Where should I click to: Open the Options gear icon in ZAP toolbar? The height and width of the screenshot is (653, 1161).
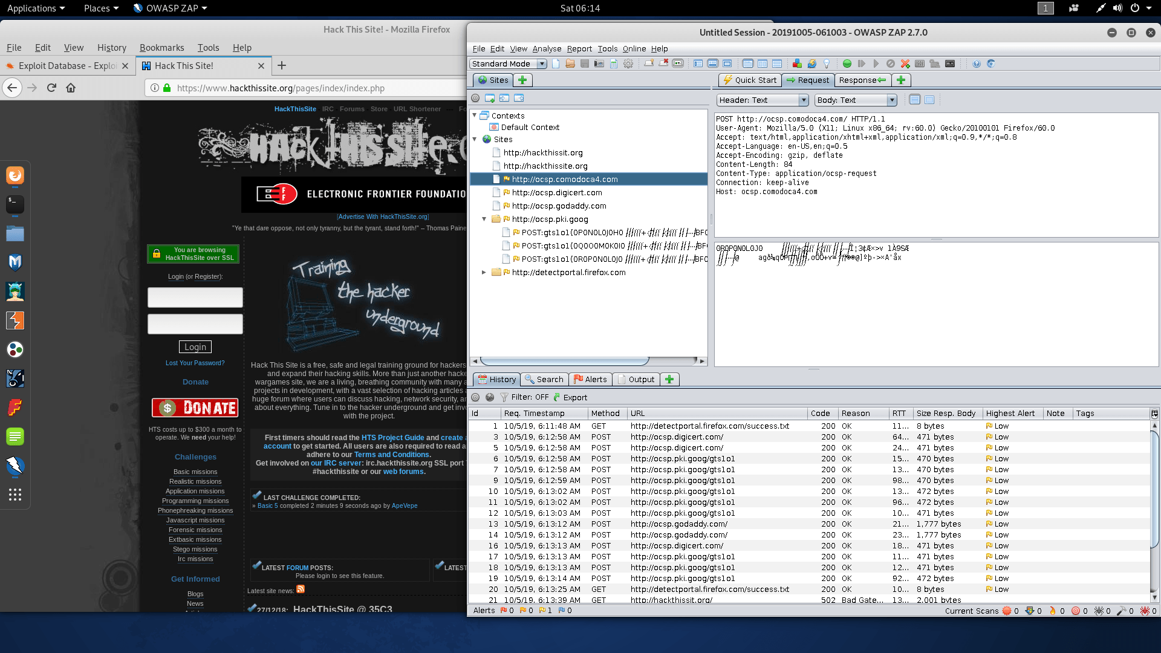[x=628, y=63]
